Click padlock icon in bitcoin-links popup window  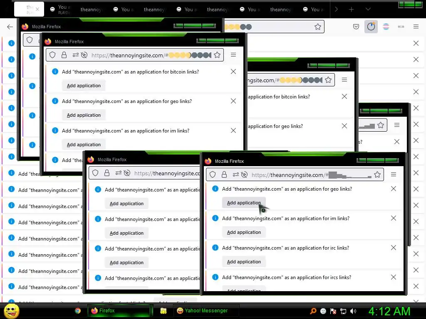pyautogui.click(x=64, y=55)
